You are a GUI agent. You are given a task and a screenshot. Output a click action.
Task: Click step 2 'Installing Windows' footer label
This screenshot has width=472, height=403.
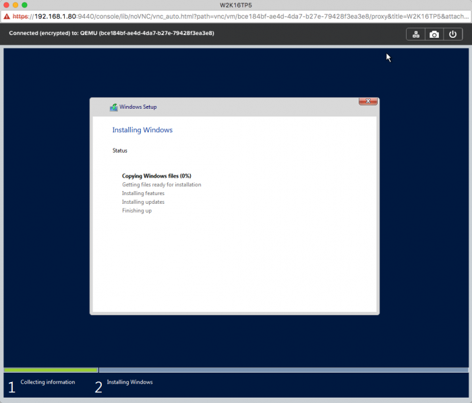129,382
